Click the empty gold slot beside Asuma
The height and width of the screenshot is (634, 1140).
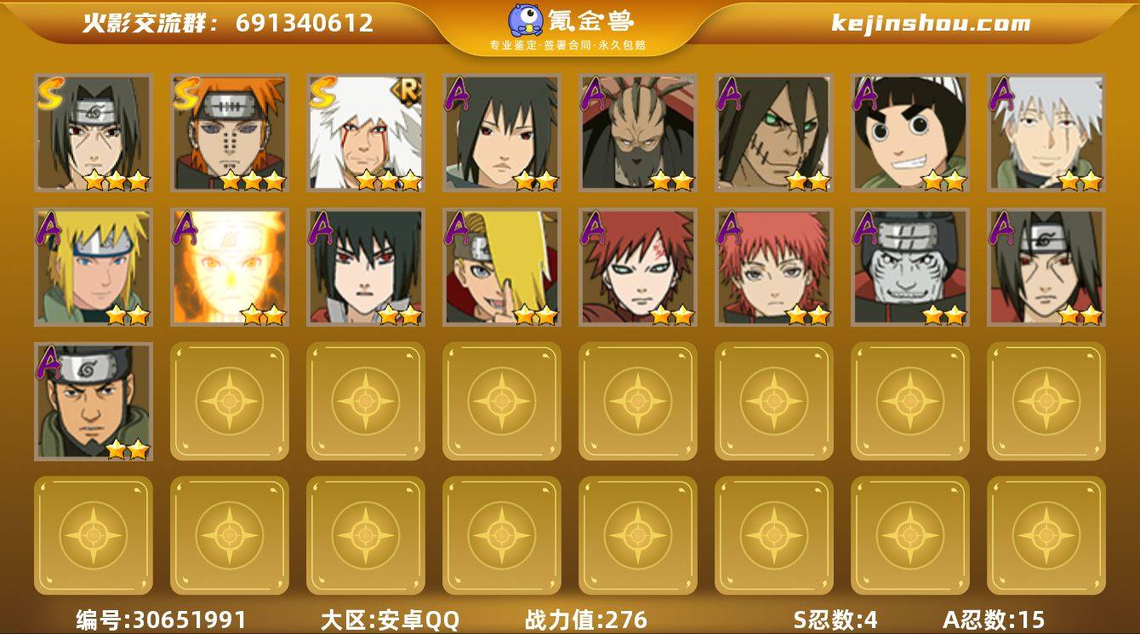click(230, 402)
